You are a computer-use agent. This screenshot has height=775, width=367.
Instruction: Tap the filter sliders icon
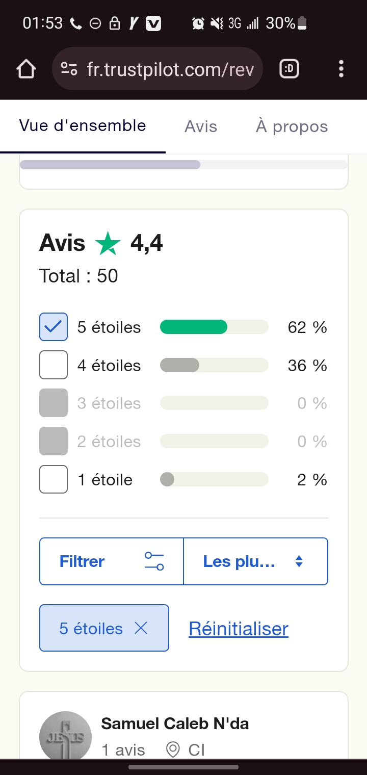tap(154, 561)
